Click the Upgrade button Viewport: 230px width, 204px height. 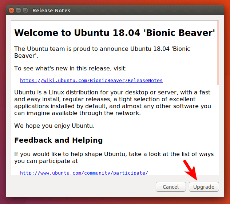204,187
